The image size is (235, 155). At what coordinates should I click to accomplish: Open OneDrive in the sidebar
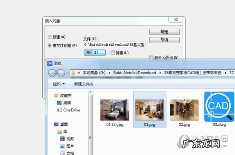(x=69, y=110)
